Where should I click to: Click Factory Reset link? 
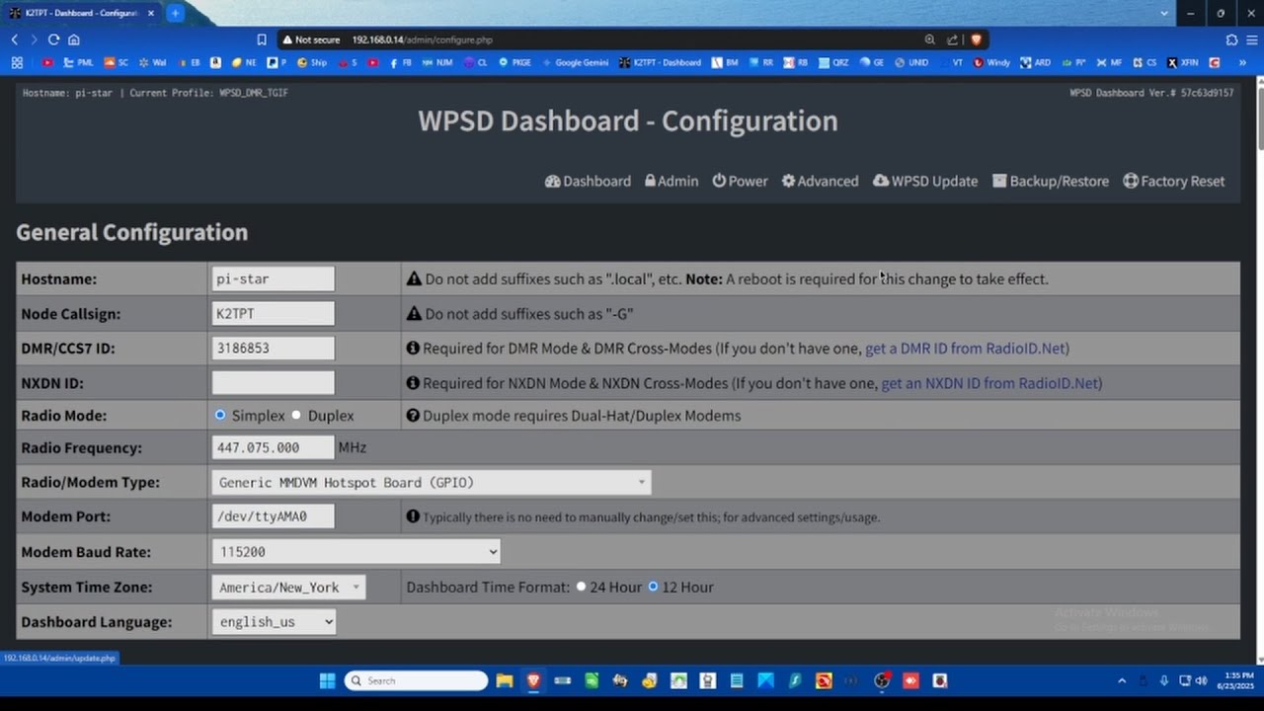click(1173, 181)
